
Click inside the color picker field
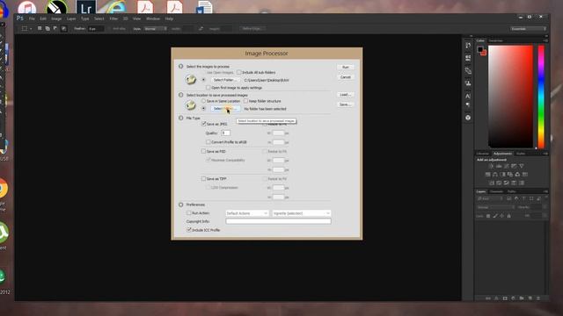click(x=510, y=97)
